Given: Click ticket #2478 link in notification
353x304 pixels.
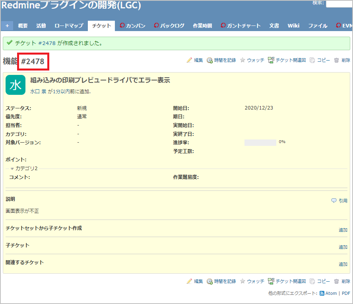Looking at the screenshot, I should (47, 43).
